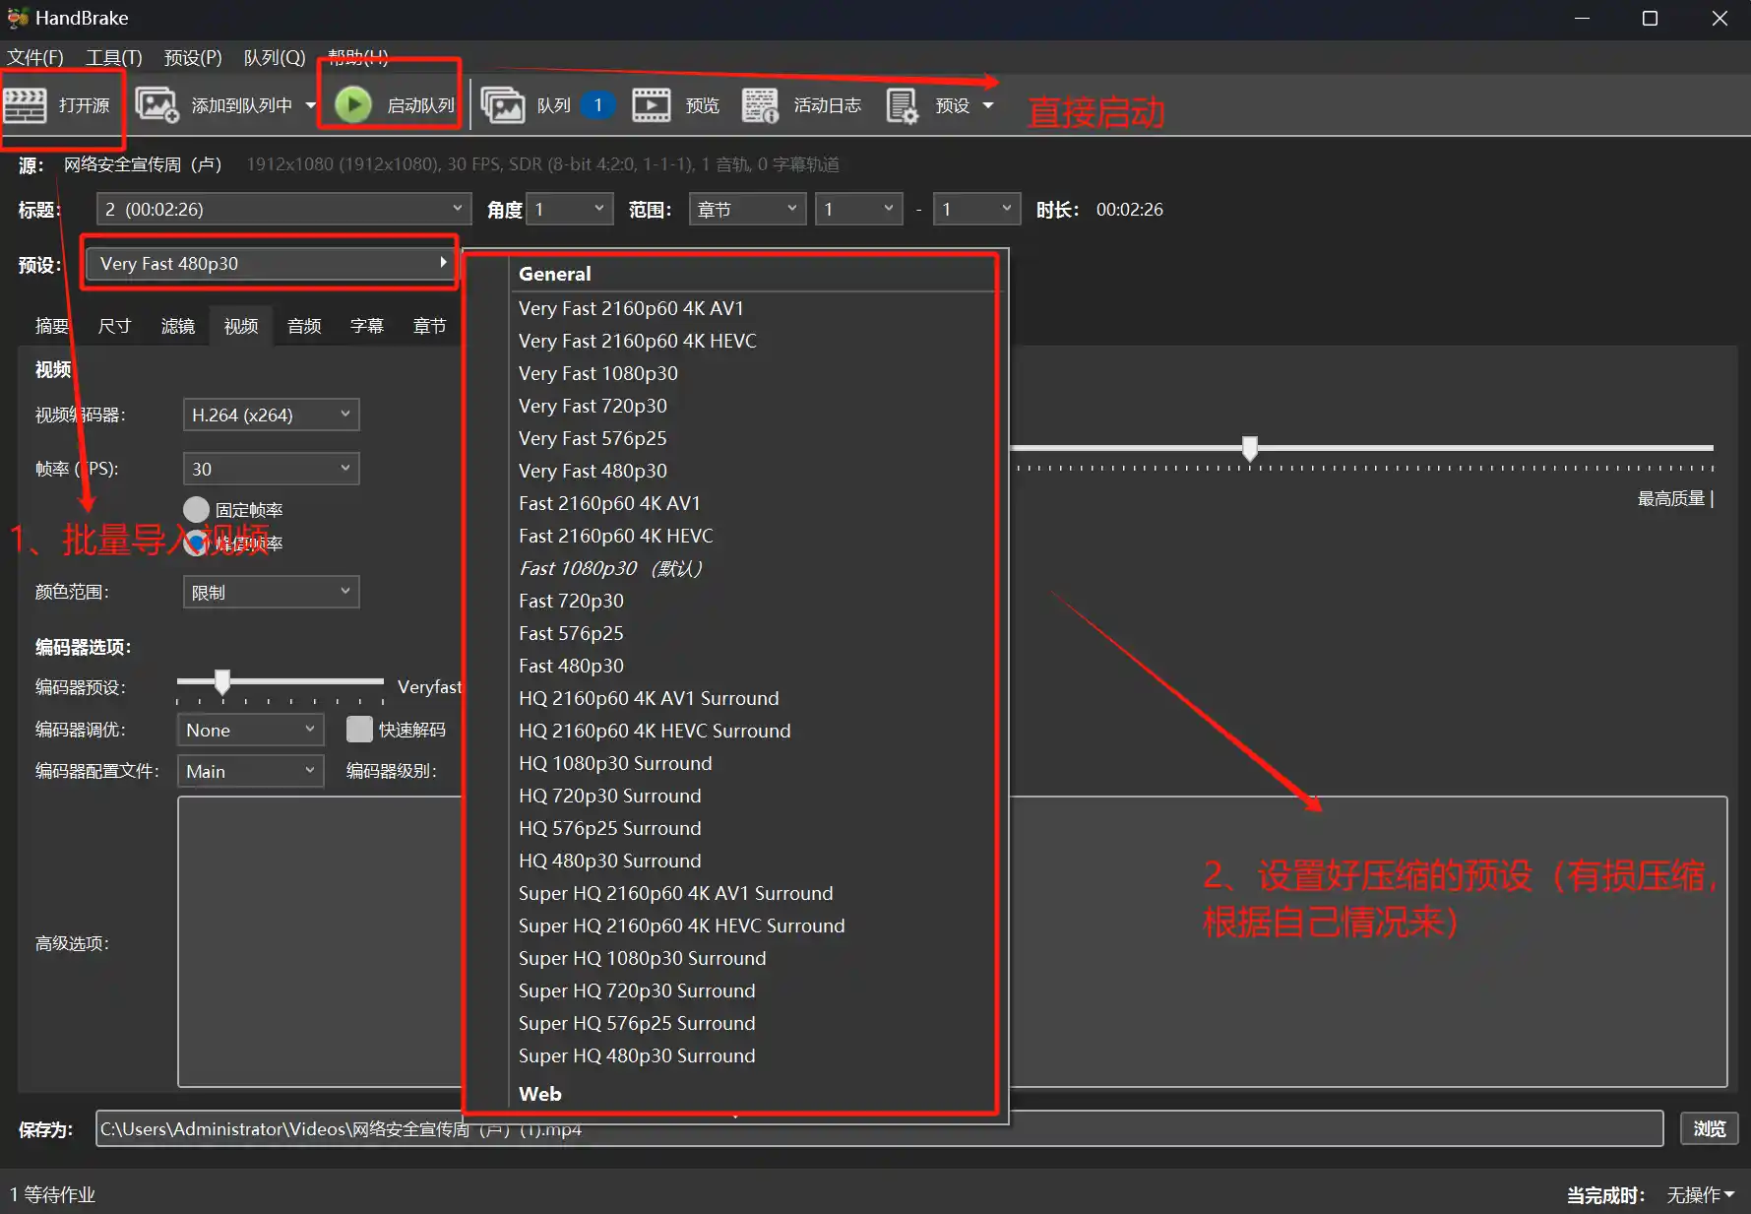Expand the encoder tune None dropdown
The height and width of the screenshot is (1214, 1751).
[x=250, y=730]
